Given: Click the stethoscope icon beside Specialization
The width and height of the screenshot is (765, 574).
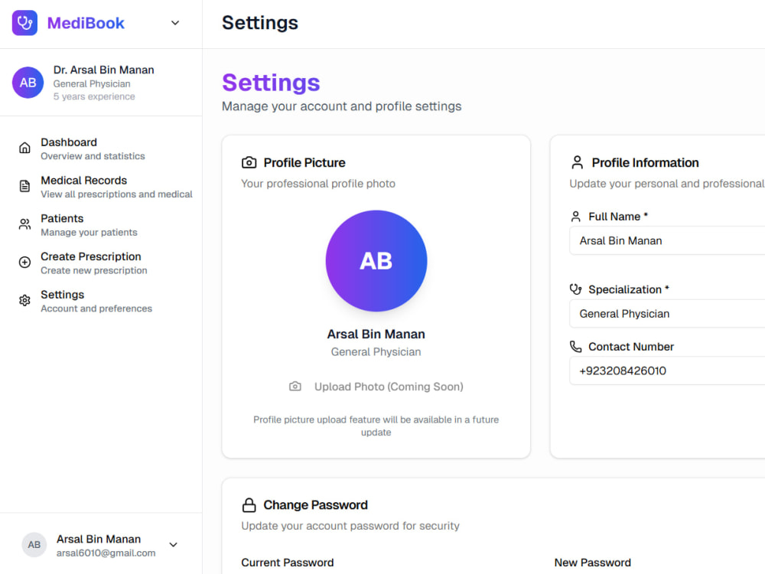Looking at the screenshot, I should click(576, 289).
